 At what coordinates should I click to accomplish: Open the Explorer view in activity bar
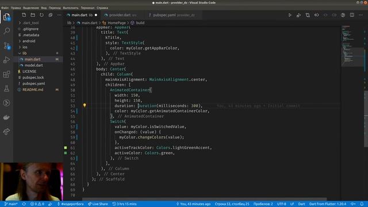6,17
